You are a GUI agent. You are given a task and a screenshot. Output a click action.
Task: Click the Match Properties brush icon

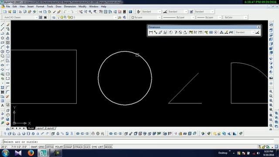54,12
